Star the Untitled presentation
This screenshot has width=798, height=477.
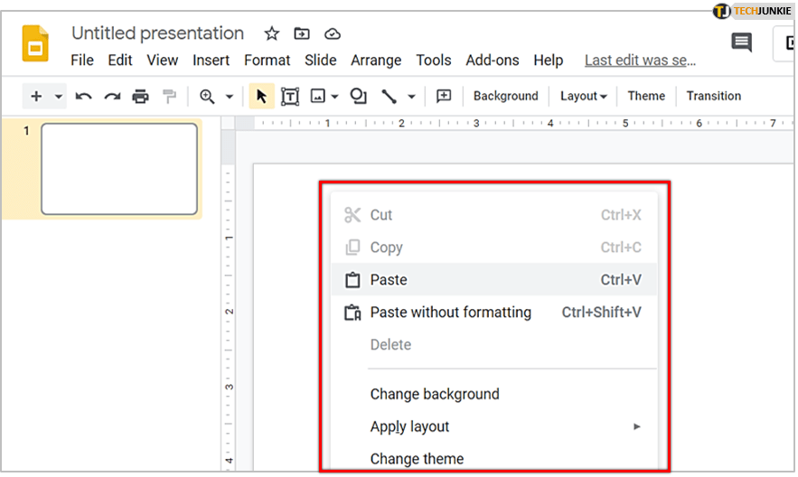click(x=271, y=33)
